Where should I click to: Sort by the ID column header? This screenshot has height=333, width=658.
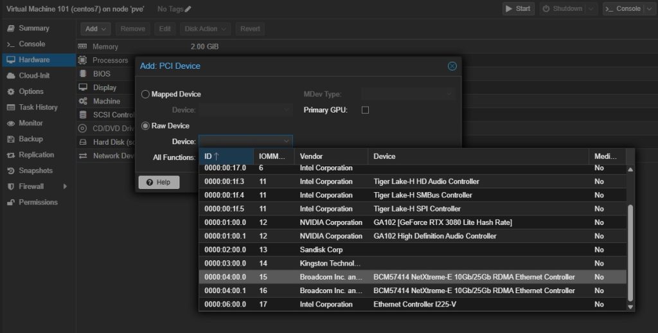point(226,156)
